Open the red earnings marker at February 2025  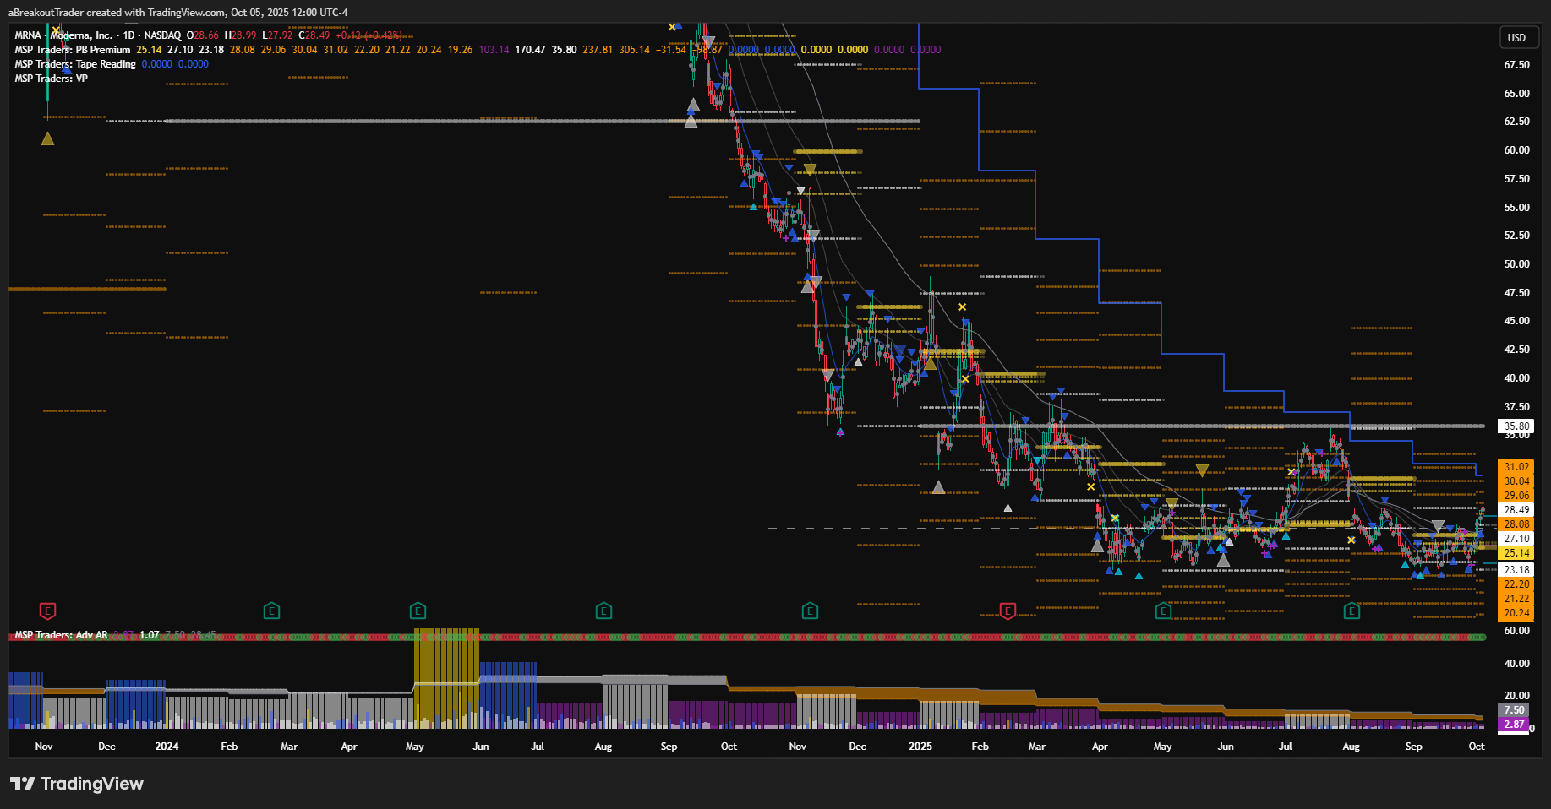tap(1008, 611)
